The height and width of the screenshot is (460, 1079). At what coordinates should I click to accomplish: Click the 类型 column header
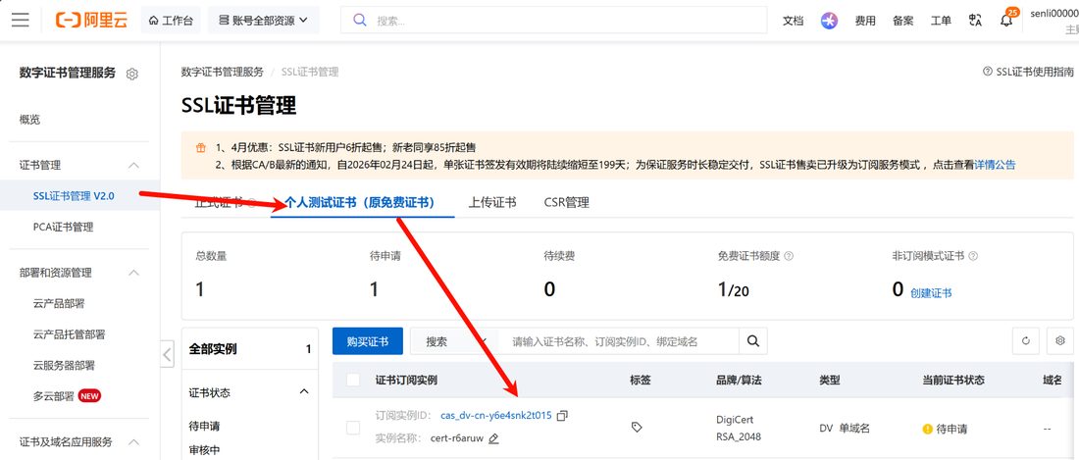click(829, 380)
